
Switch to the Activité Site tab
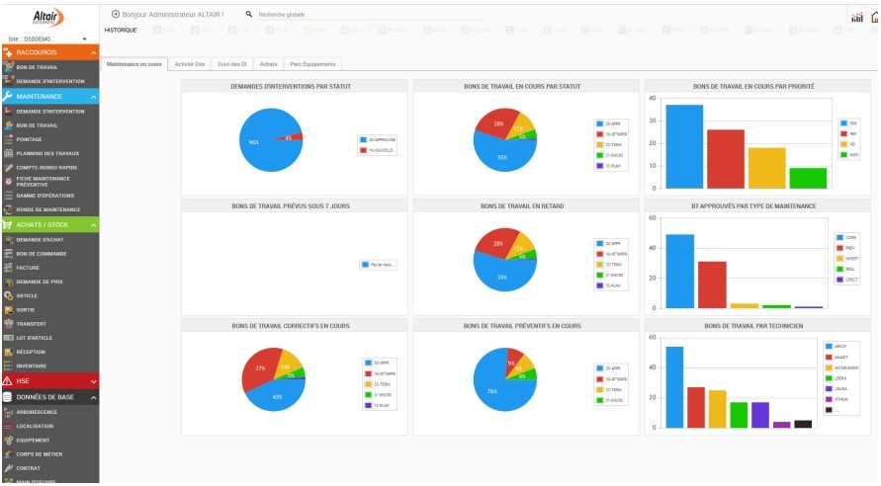click(x=189, y=64)
